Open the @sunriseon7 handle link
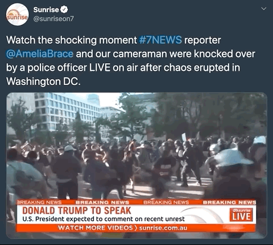 [53, 19]
